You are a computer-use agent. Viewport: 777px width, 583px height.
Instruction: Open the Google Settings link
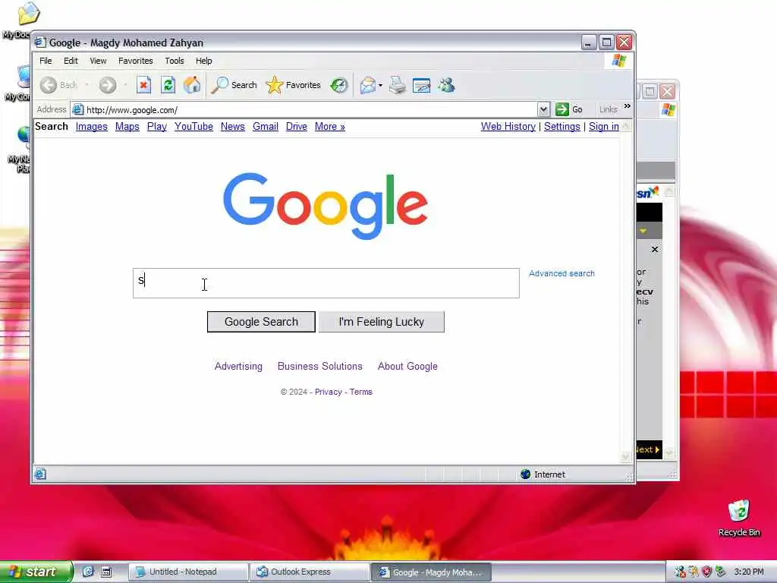(562, 127)
